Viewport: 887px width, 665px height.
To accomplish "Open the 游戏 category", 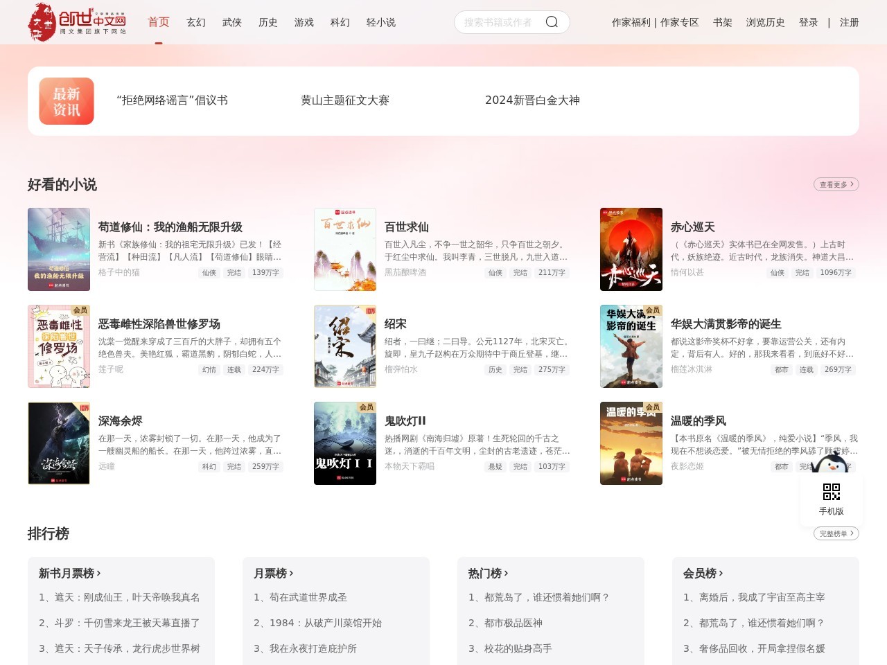I will [x=304, y=22].
